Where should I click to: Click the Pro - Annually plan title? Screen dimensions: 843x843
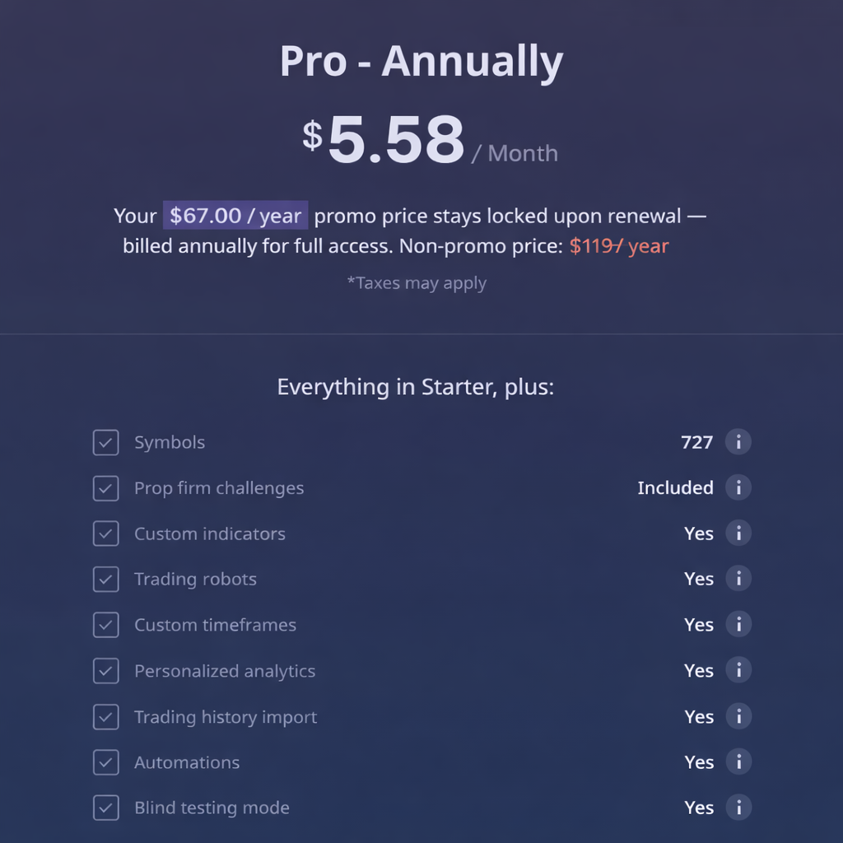coord(421,60)
